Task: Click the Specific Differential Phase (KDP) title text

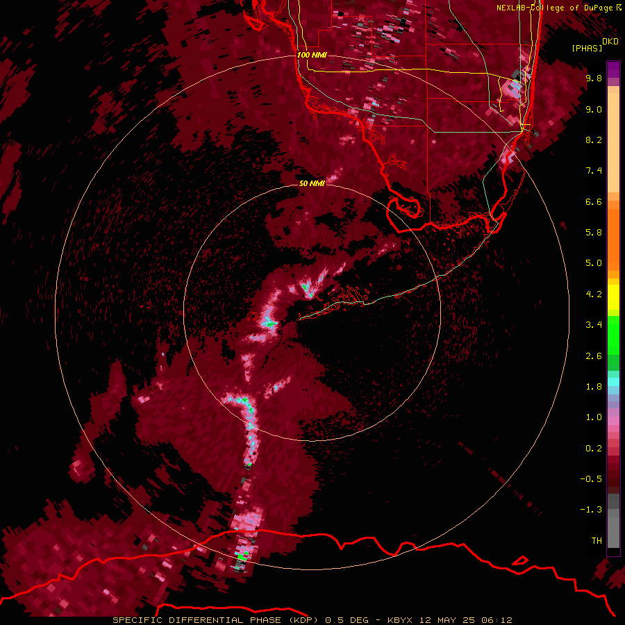Action: pos(216,620)
